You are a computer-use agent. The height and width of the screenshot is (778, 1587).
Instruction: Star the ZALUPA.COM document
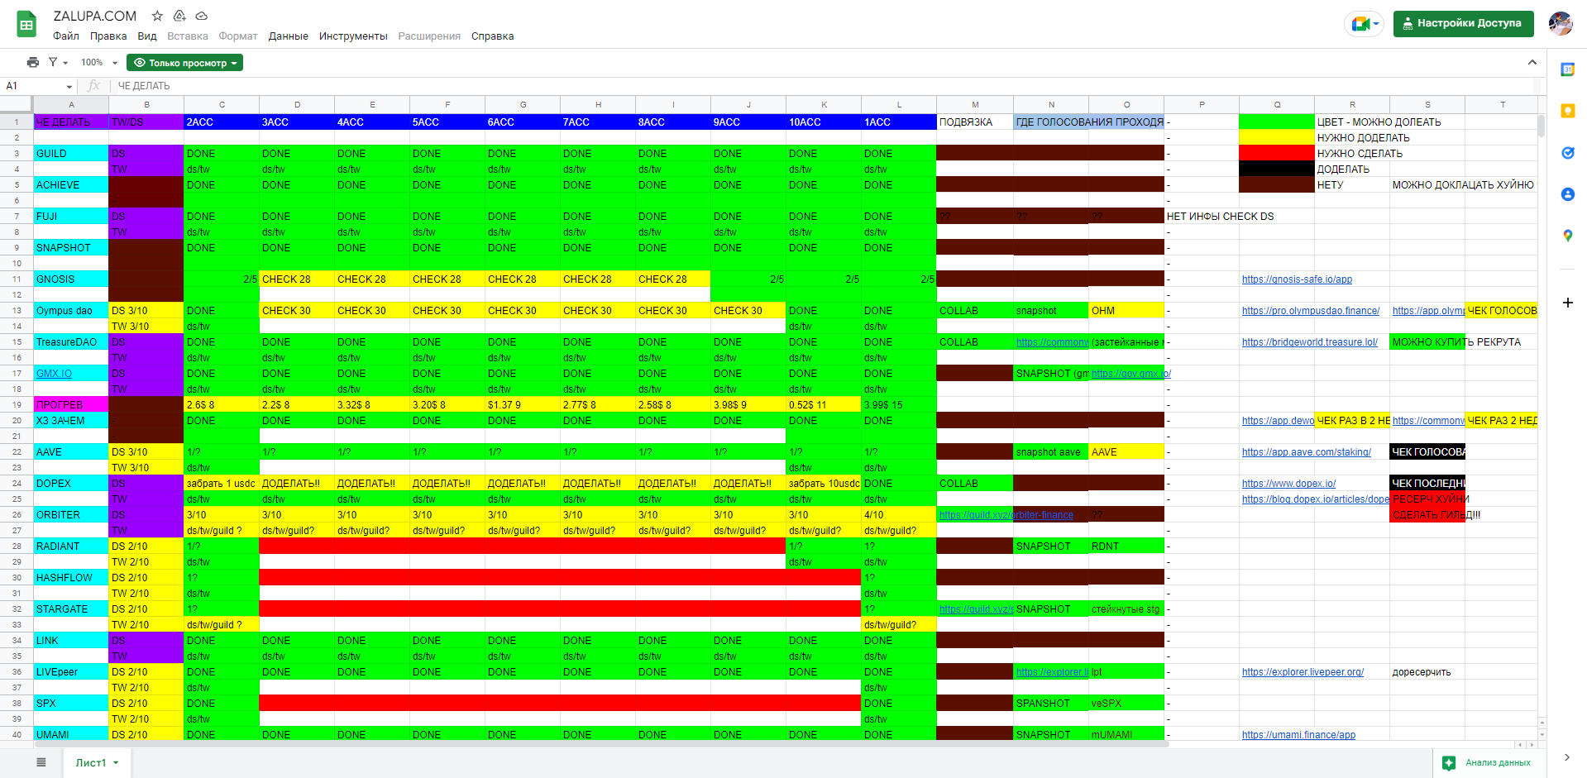tap(157, 16)
